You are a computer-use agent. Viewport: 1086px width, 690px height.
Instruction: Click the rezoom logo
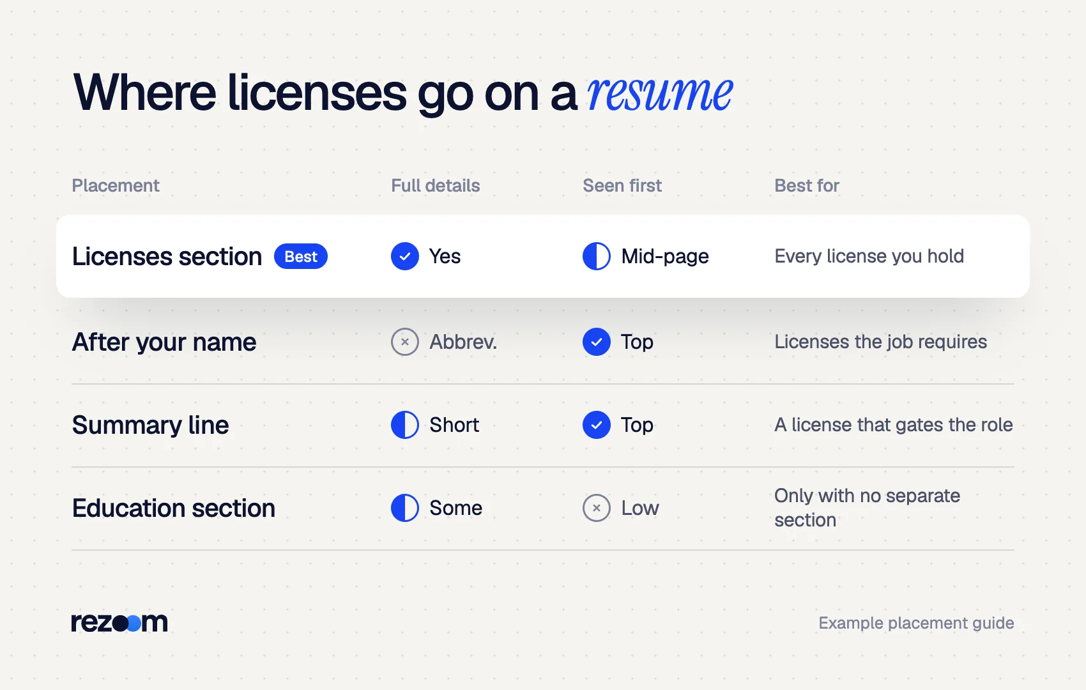[x=119, y=622]
